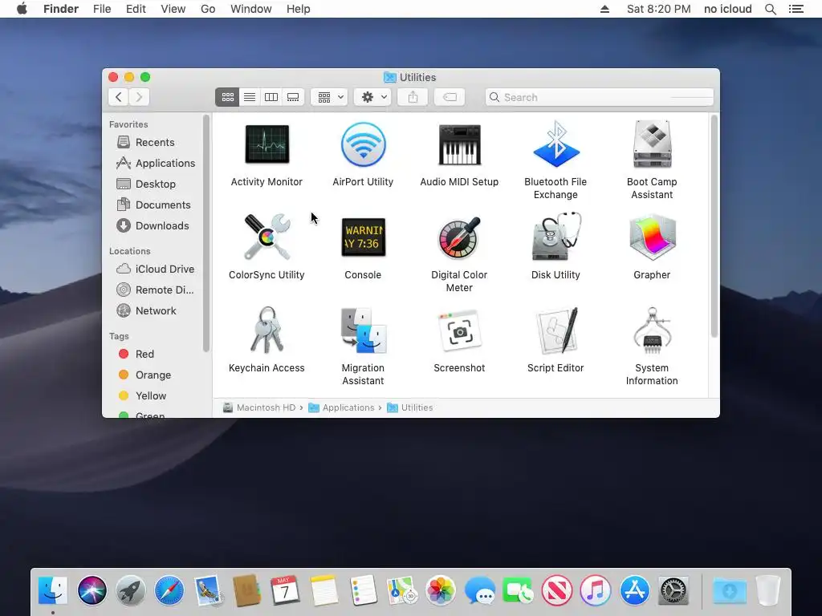The image size is (822, 616).
Task: Open the Window menu
Action: [251, 9]
